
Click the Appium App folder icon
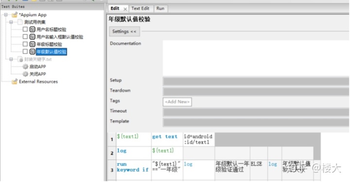pyautogui.click(x=15, y=15)
